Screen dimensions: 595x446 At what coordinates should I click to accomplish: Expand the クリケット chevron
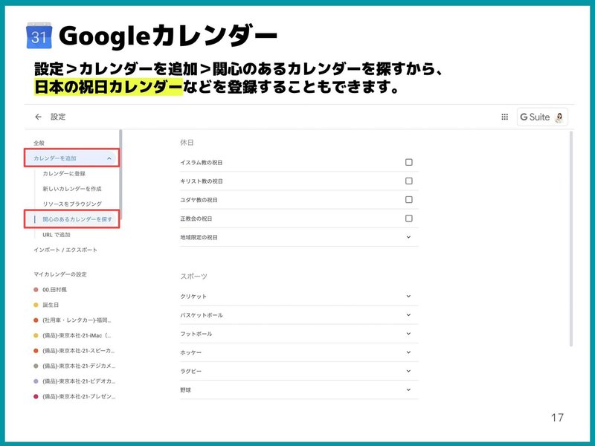click(x=408, y=296)
